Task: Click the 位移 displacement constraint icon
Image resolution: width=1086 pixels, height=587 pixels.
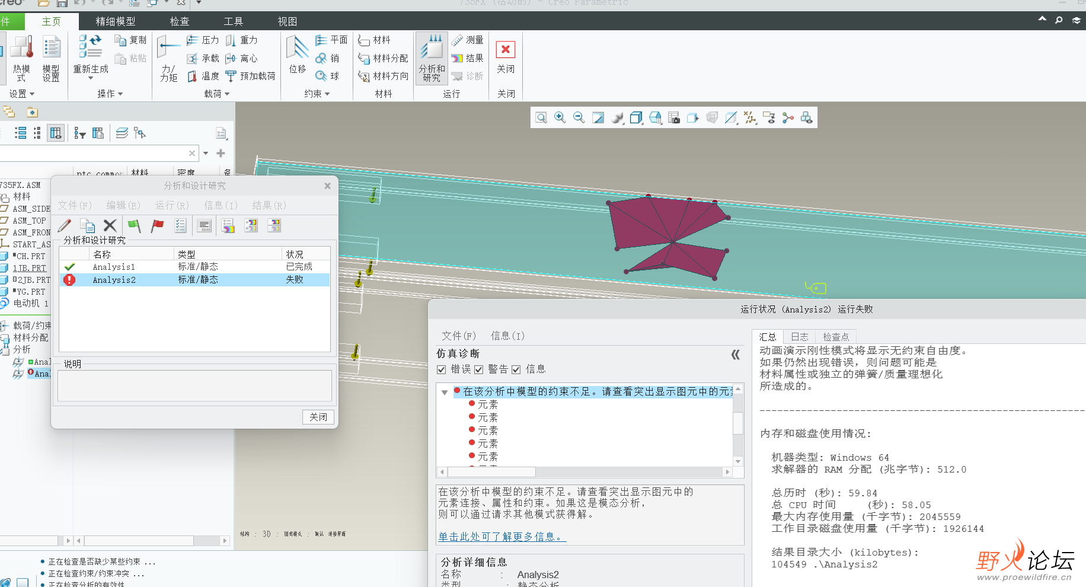Action: [x=298, y=55]
